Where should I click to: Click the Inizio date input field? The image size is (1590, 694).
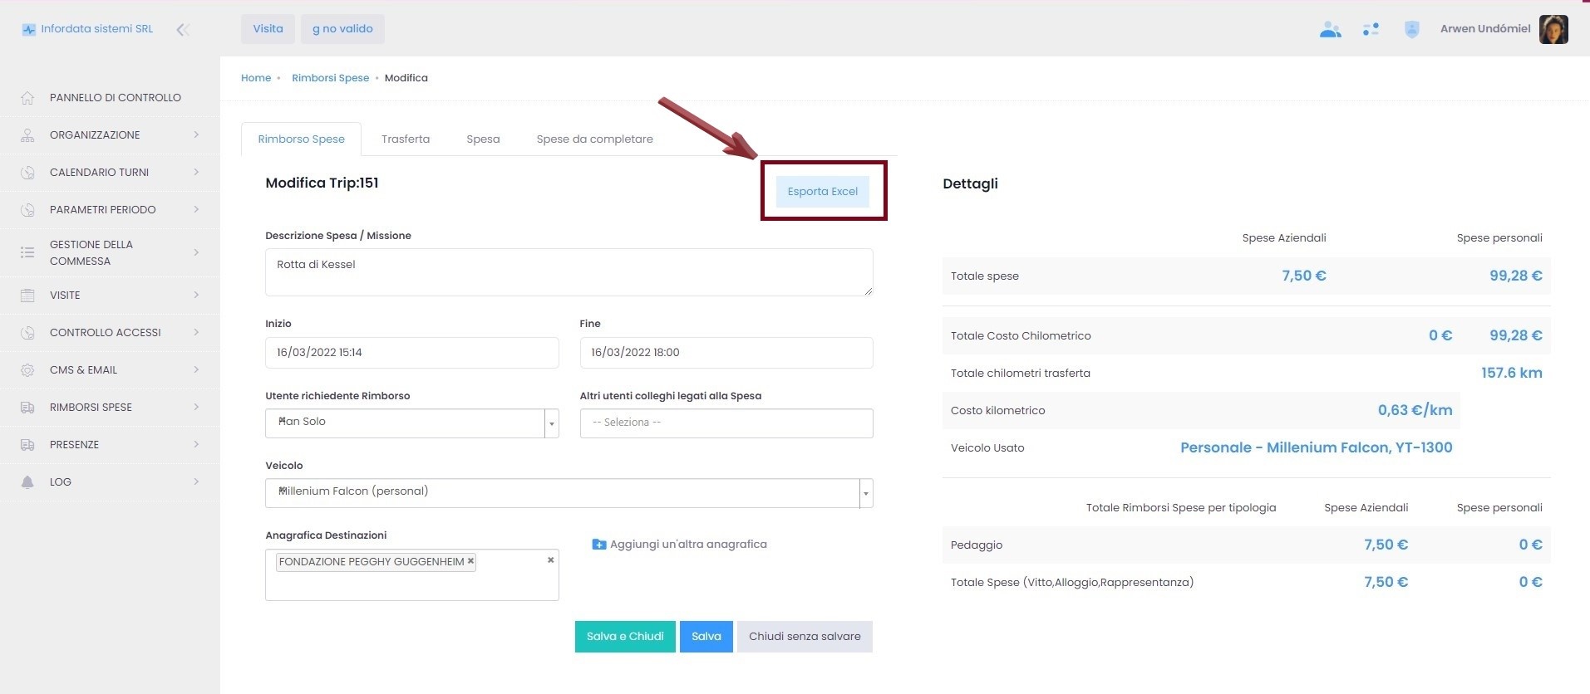click(411, 353)
